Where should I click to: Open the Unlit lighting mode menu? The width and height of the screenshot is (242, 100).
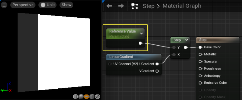point(48,5)
